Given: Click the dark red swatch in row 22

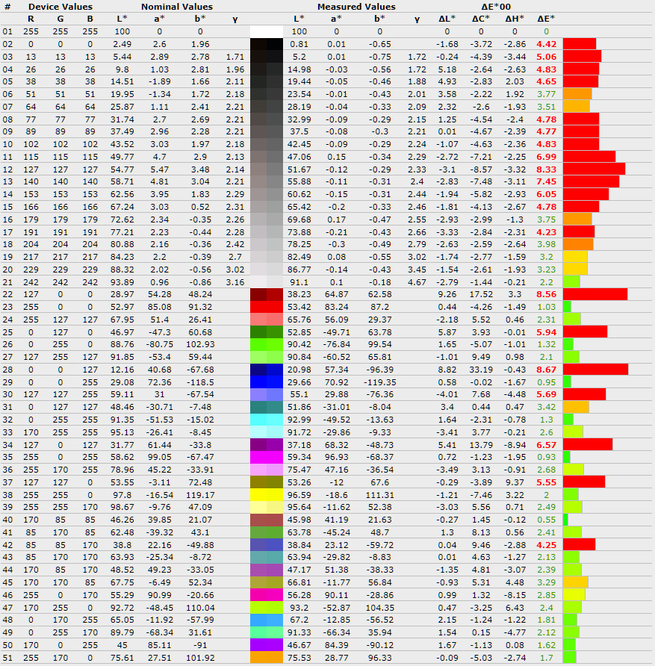Looking at the screenshot, I should (267, 294).
